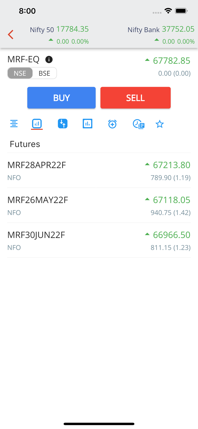Add a price alert with alarm clock icon

112,124
